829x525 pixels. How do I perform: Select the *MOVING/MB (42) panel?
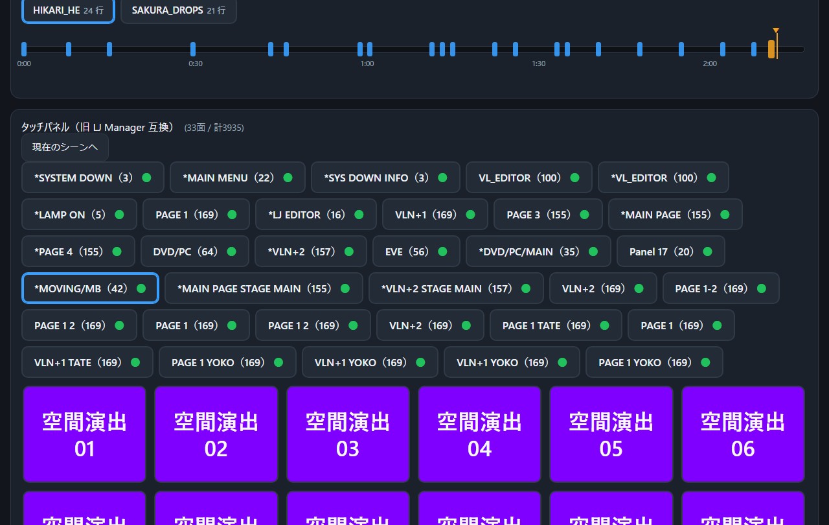point(90,288)
